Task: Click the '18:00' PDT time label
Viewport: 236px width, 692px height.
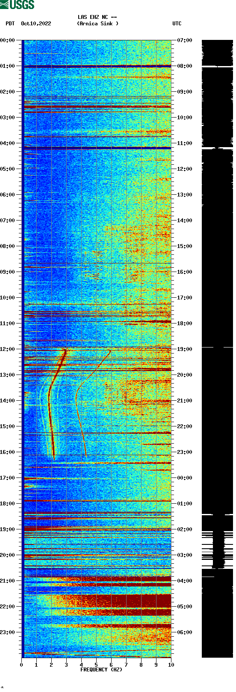Action: pos(7,504)
